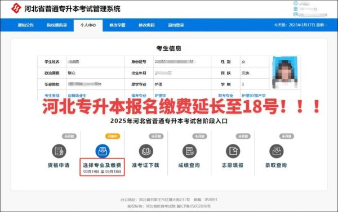The image size is (338, 212).
Task: Click the 考生信息 heading
Action: (169, 48)
